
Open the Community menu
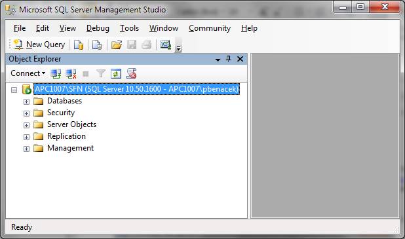pos(210,28)
